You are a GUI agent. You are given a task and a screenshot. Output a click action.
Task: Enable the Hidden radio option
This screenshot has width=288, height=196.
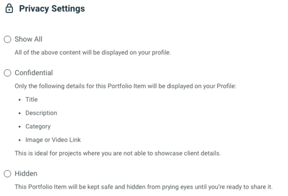point(8,174)
